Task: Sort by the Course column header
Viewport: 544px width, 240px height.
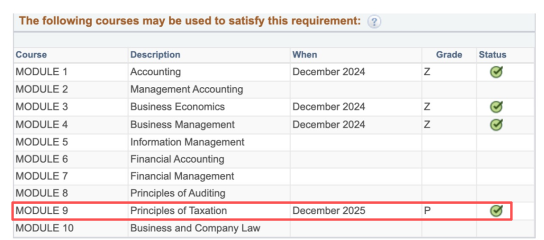Action: pos(31,55)
